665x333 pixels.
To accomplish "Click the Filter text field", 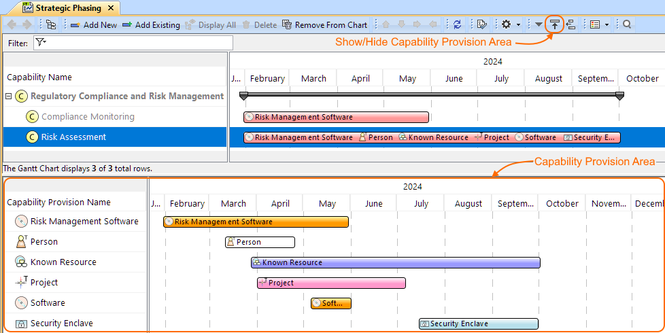I will click(x=133, y=43).
